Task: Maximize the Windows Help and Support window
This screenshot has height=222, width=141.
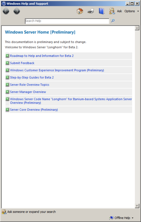Action: pyautogui.click(x=132, y=4)
